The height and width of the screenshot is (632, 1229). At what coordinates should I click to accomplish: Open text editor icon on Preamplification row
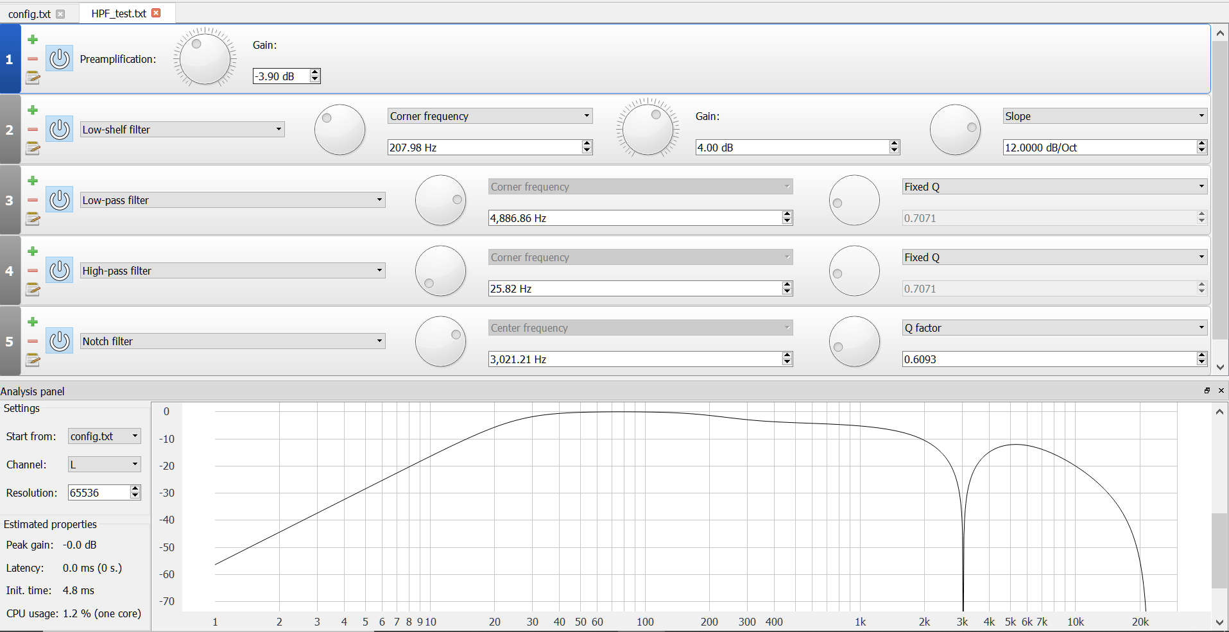(33, 78)
